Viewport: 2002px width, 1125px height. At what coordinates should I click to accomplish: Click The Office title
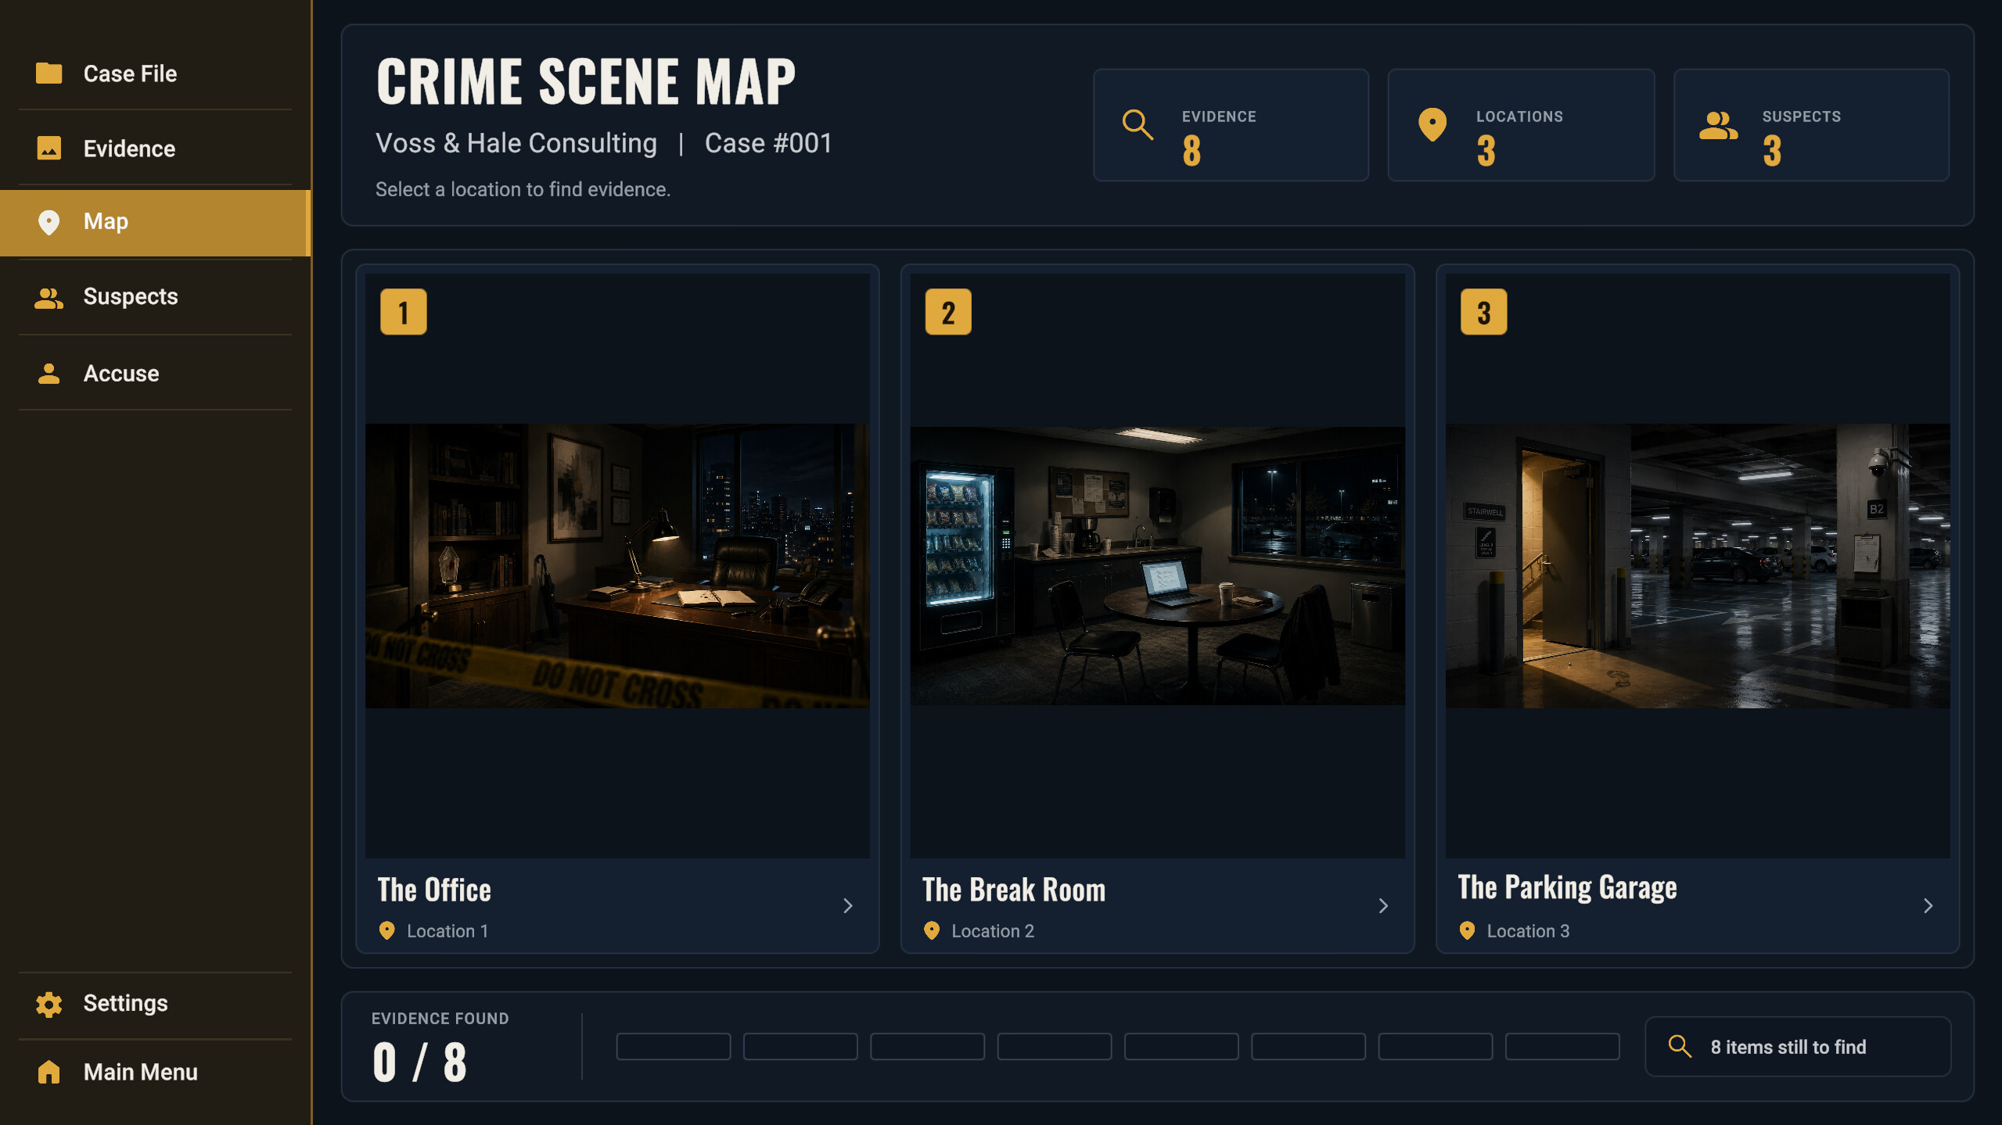coord(434,890)
